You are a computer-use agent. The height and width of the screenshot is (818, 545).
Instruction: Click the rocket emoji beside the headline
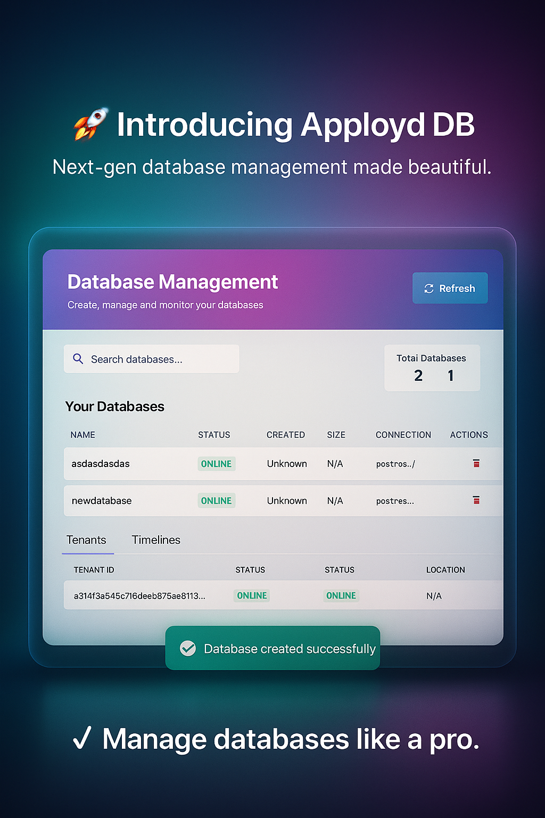(x=90, y=125)
